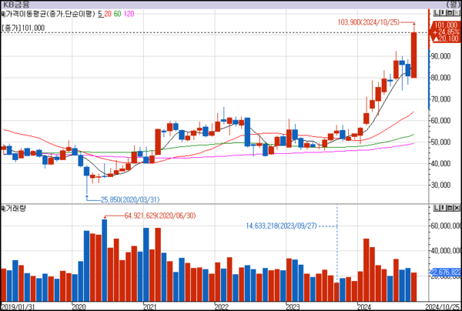
Task: Maximize the price chart panel
Action: pos(448,14)
